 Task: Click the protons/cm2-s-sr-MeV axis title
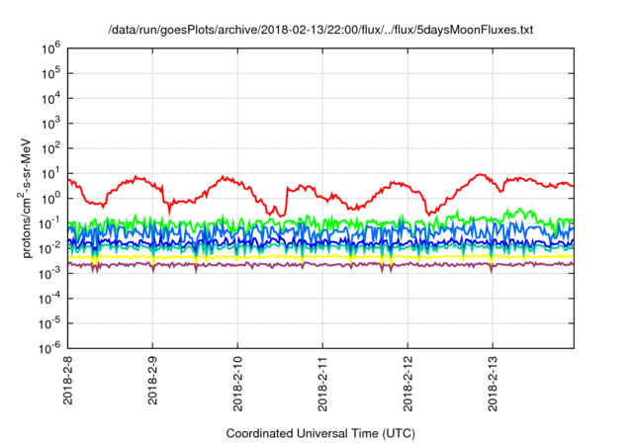coord(25,199)
